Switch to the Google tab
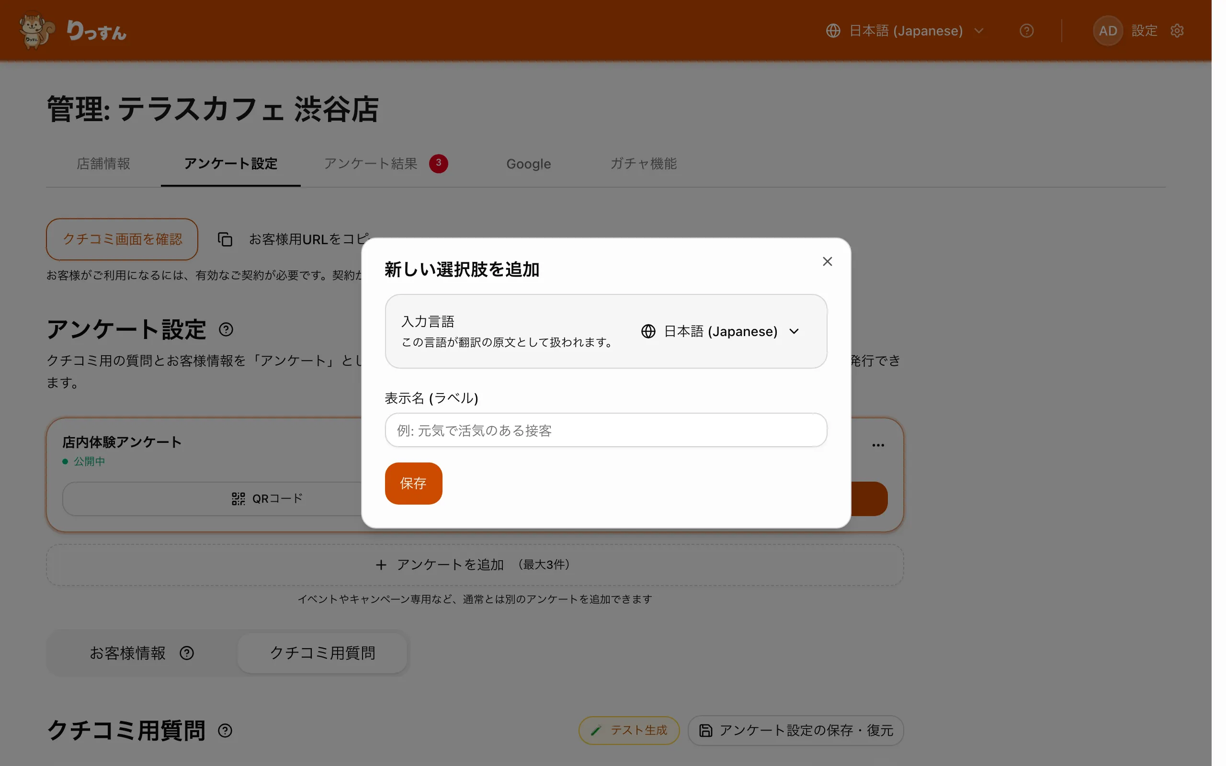 pyautogui.click(x=528, y=164)
